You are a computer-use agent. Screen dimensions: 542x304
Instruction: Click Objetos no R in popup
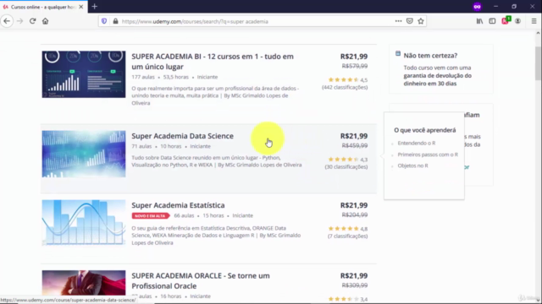tap(412, 166)
